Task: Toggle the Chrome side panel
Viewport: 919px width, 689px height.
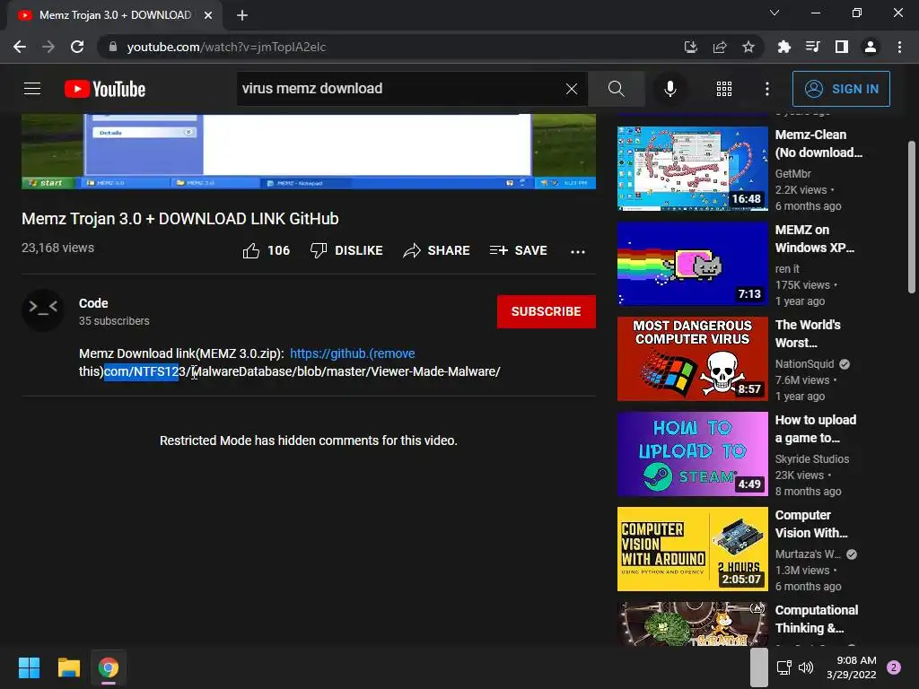Action: point(842,47)
